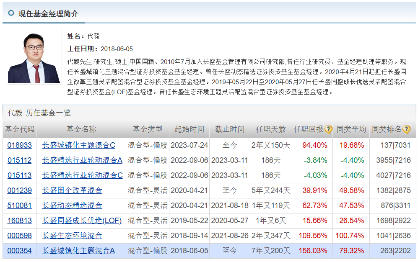The image size is (418, 262).
Task: Click the 同类平均 column header
Action: 351,130
